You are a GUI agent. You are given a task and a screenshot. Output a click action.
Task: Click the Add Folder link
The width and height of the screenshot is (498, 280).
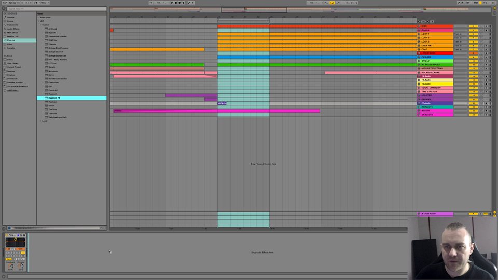[x=12, y=90]
